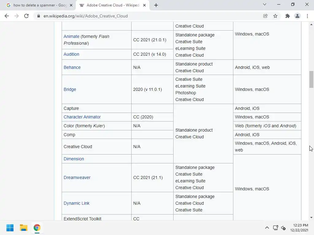Open the Dreamweaver link
Viewport: 314px width, 235px height.
click(x=77, y=177)
